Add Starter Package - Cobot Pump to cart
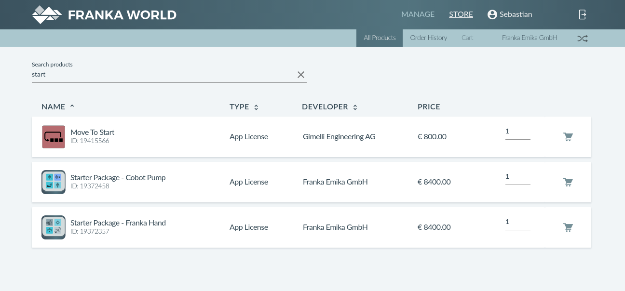This screenshot has height=291, width=625. [x=568, y=182]
